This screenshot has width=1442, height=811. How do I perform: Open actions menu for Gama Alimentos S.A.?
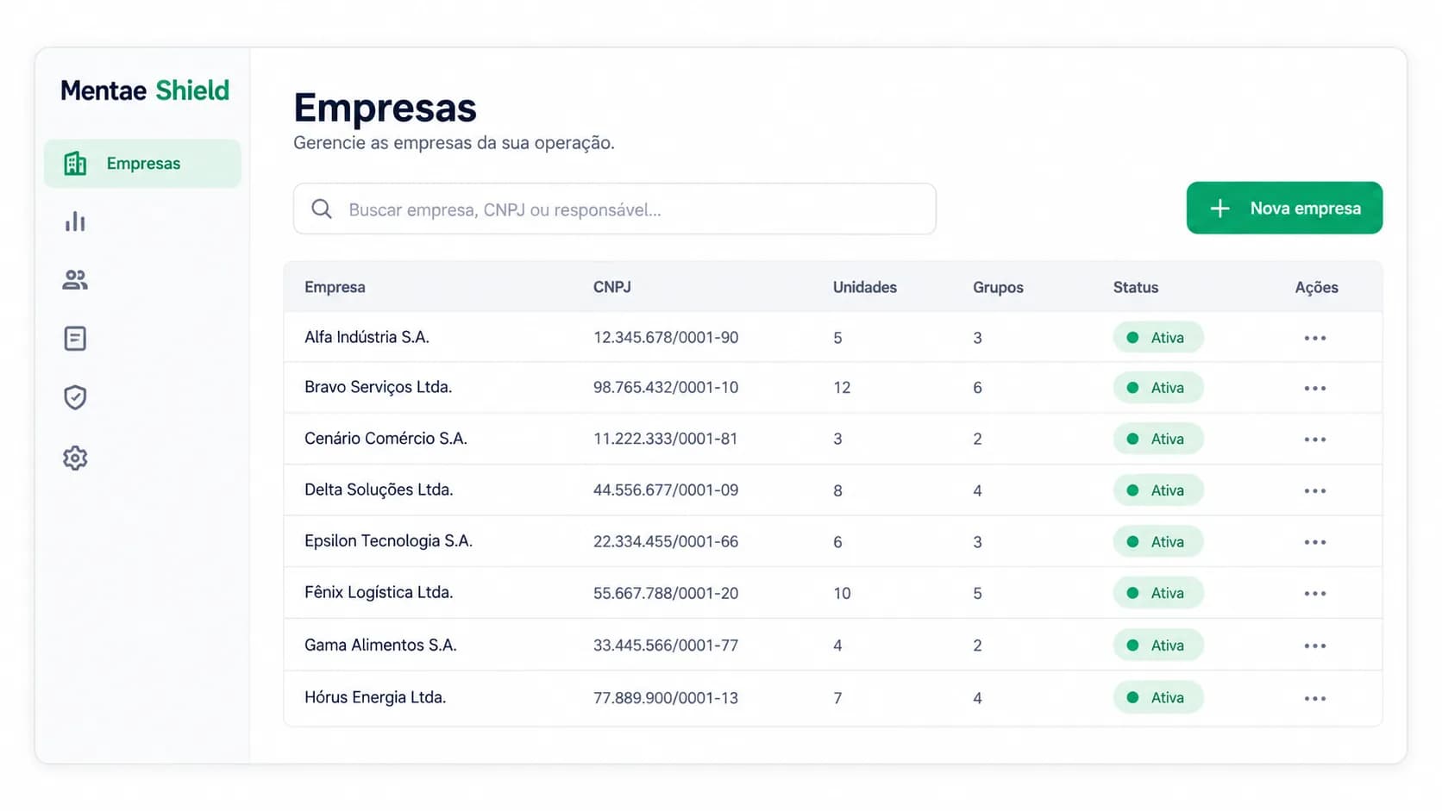(1315, 646)
